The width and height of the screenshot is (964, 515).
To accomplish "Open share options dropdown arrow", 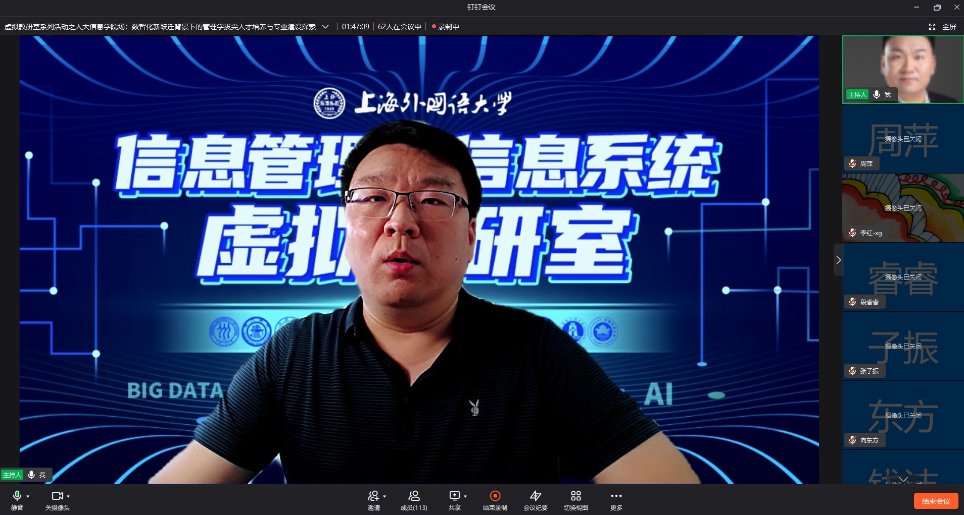I will coord(465,496).
